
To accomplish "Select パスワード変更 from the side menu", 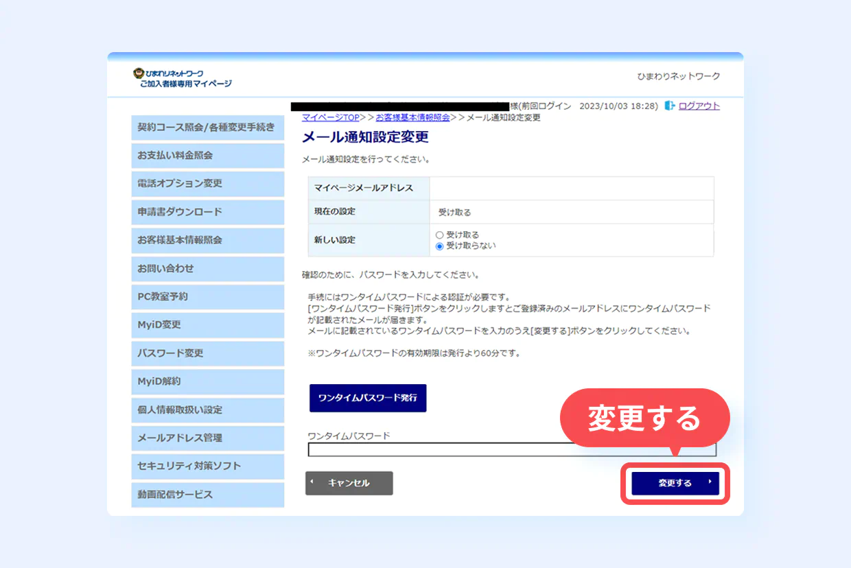I will pos(207,353).
